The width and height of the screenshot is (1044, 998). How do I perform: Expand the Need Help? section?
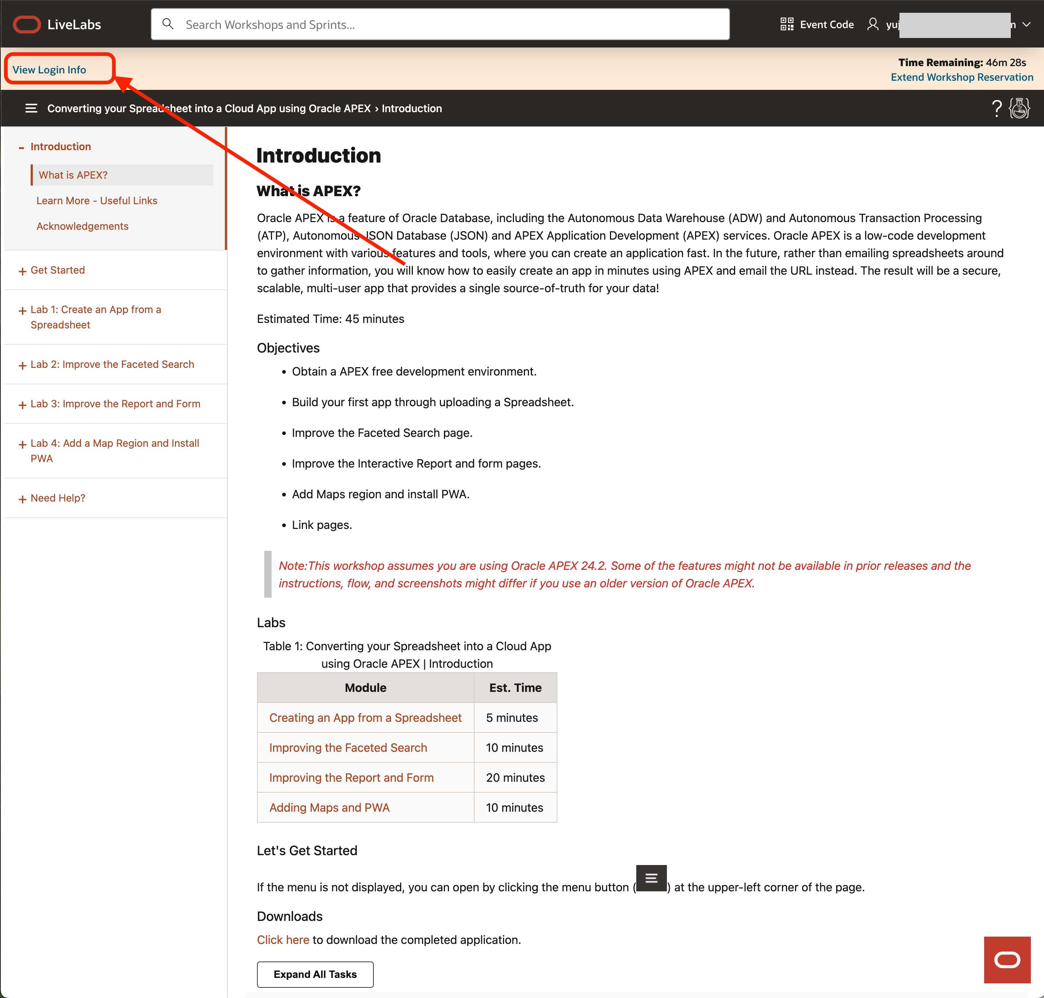22,499
